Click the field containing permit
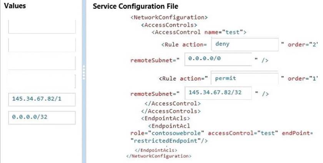 [245, 78]
